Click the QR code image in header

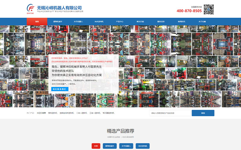click(x=208, y=9)
